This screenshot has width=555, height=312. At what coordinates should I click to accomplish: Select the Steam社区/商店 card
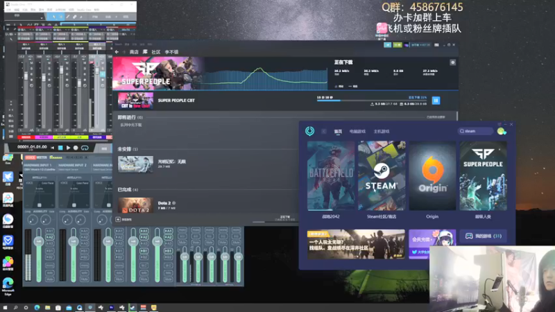[382, 176]
